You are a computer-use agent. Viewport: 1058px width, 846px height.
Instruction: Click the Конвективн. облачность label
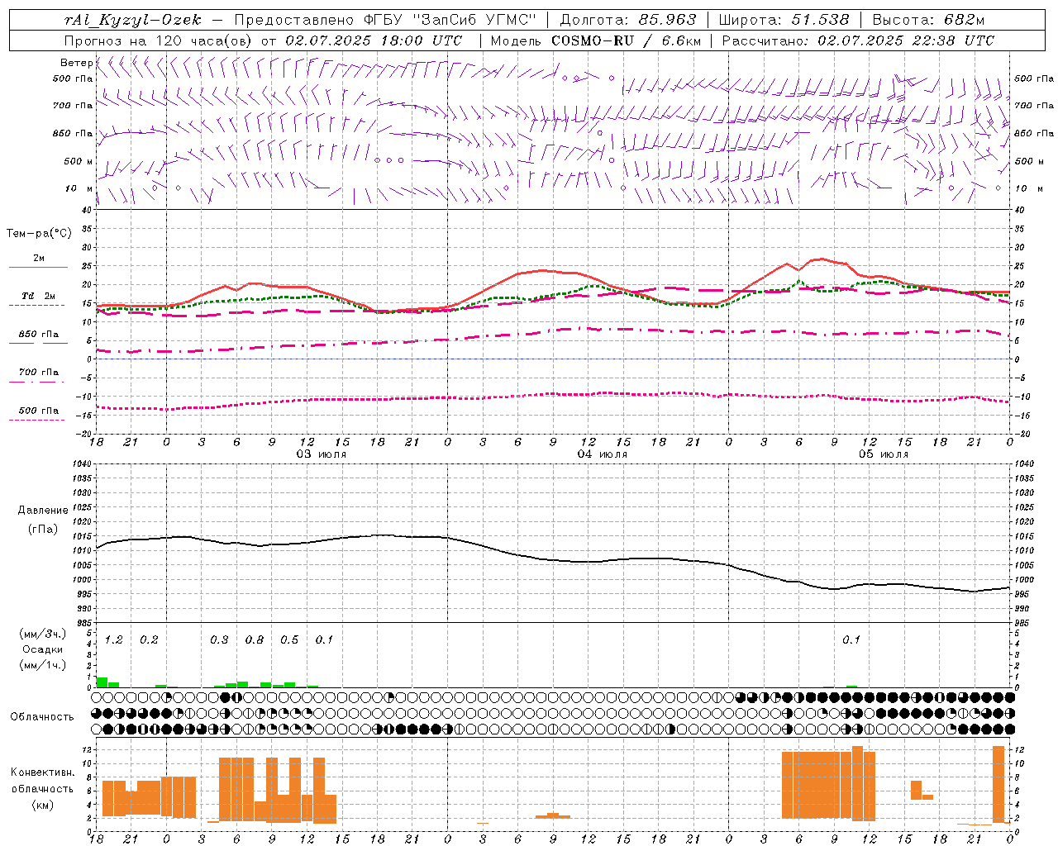pos(42,781)
